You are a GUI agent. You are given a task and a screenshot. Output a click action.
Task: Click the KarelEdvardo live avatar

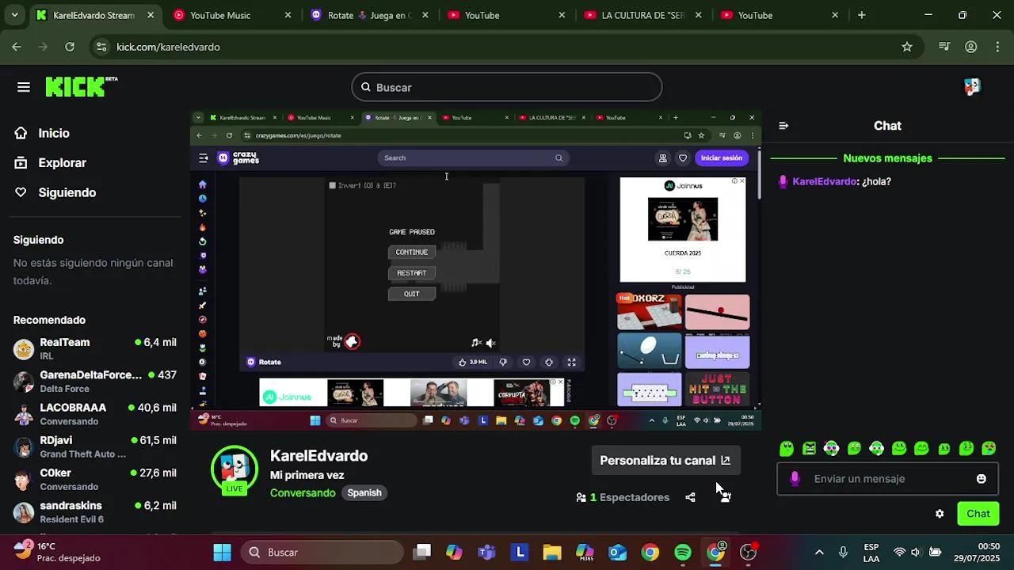tap(234, 469)
